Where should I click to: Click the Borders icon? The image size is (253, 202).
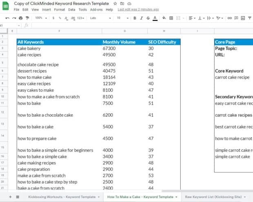point(171,18)
